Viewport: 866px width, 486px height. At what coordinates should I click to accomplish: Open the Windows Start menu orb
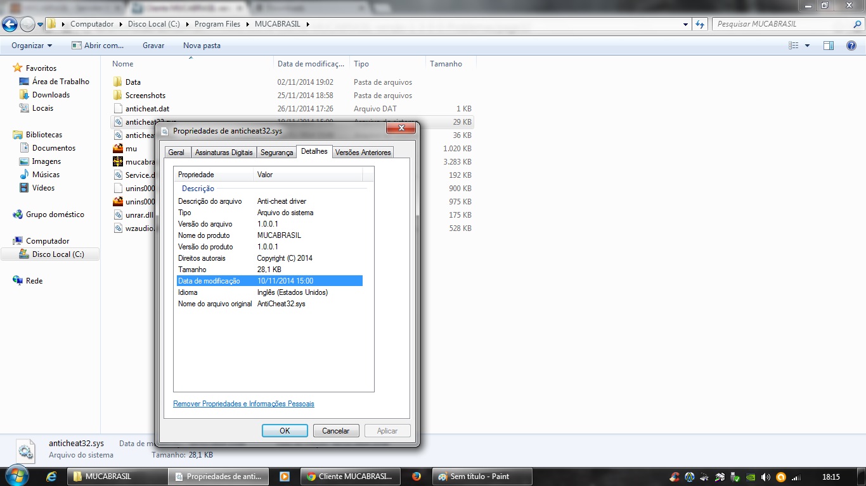[x=15, y=476]
